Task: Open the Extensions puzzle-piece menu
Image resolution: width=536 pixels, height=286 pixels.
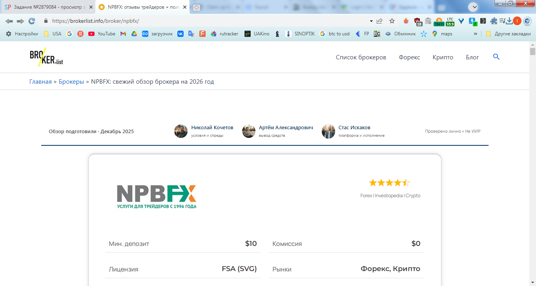Action: [494, 21]
